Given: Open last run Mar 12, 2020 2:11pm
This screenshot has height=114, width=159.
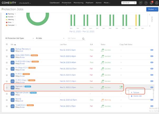Looking at the screenshot, I should (68, 50).
